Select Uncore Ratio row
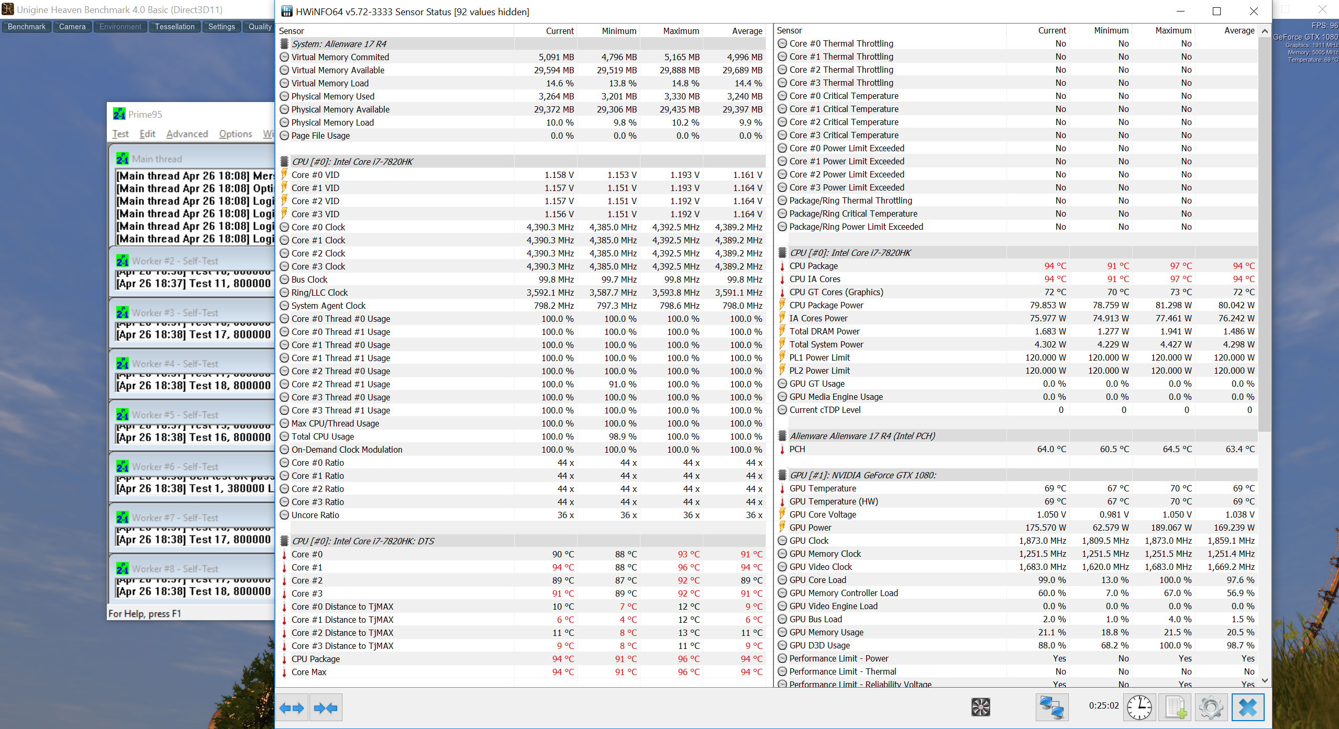1339x729 pixels. pos(522,514)
